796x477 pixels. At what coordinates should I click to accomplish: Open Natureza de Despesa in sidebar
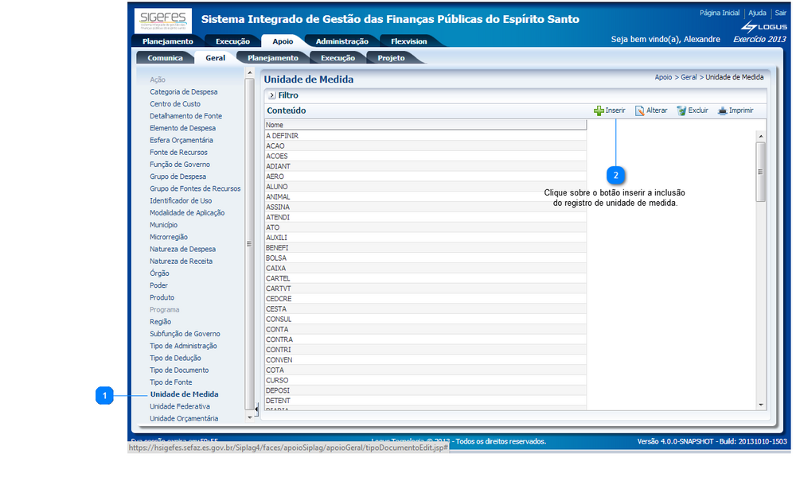pyautogui.click(x=182, y=249)
